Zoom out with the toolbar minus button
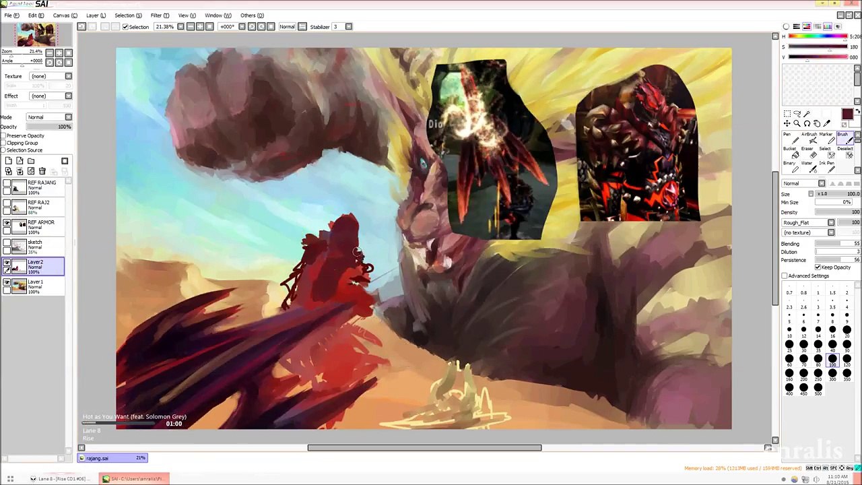 [191, 27]
